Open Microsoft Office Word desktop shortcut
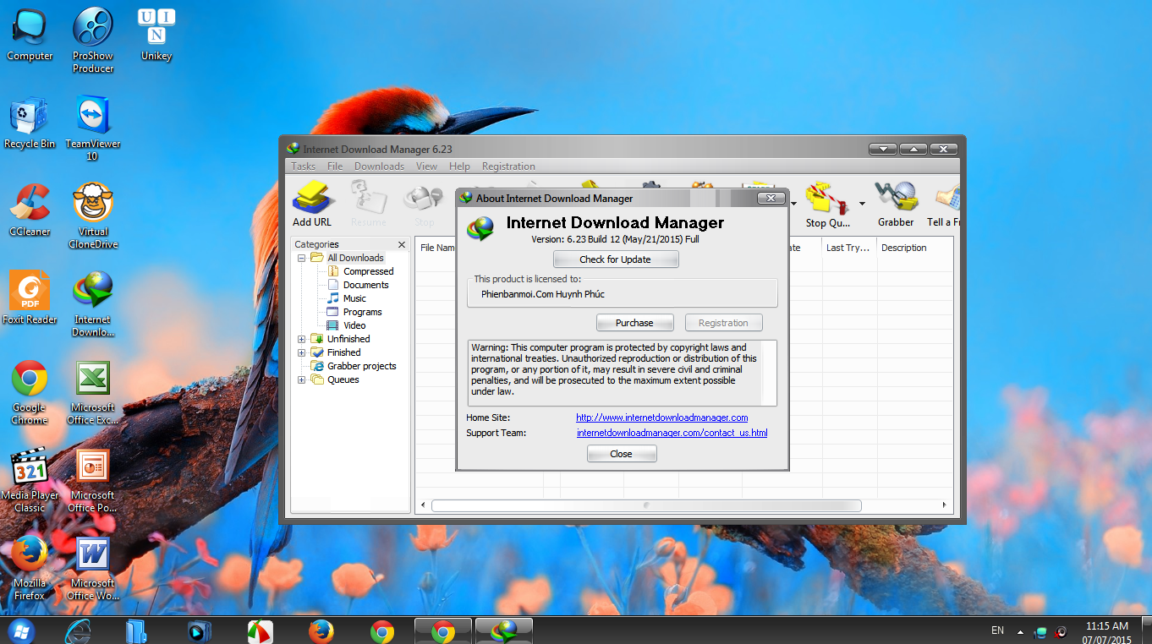The image size is (1152, 644). click(93, 568)
